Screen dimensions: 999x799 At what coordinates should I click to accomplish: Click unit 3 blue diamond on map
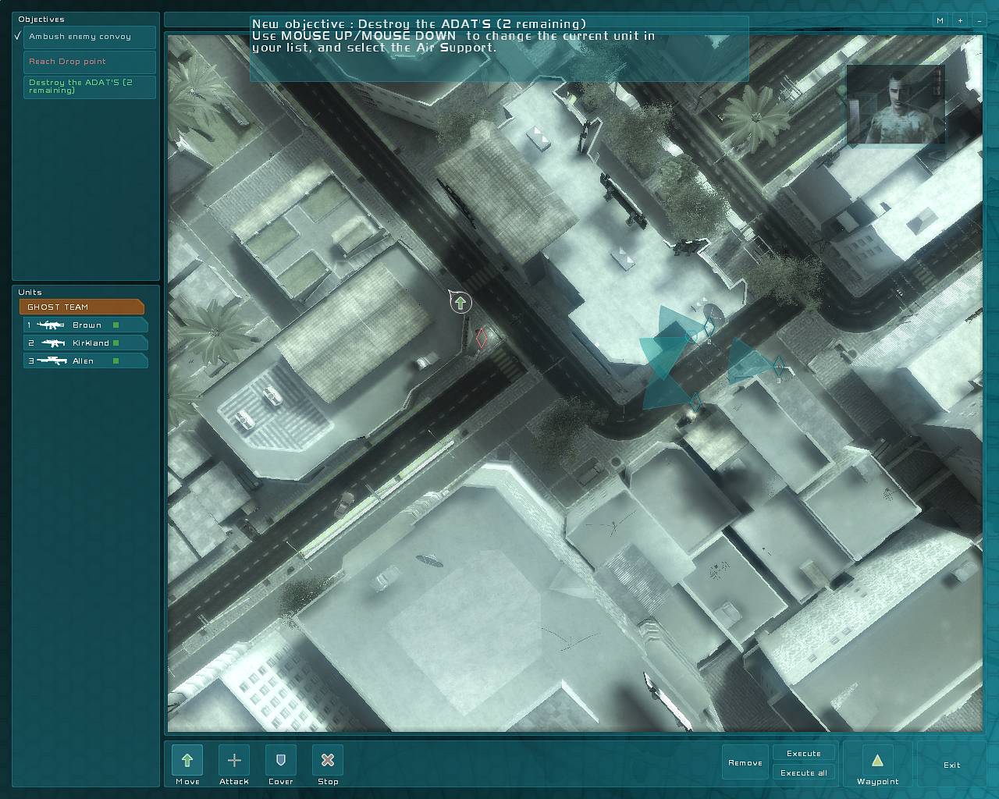[778, 366]
